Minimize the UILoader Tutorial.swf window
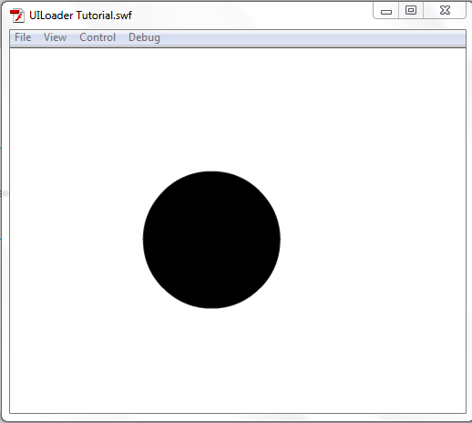Screen dimensions: 472x423 (386, 11)
